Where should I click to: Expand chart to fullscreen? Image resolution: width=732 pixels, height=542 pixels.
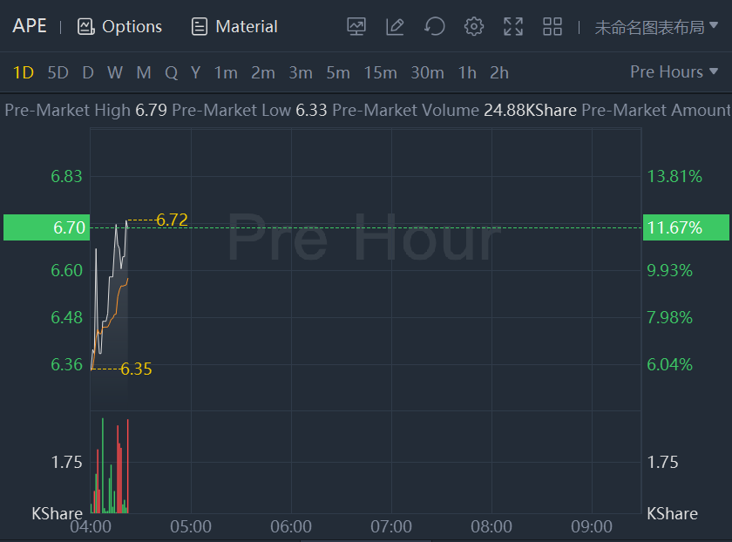(513, 26)
